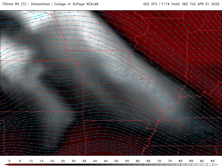Click the colorbar label "45"
This screenshot has height=166, width=222.
106,161
